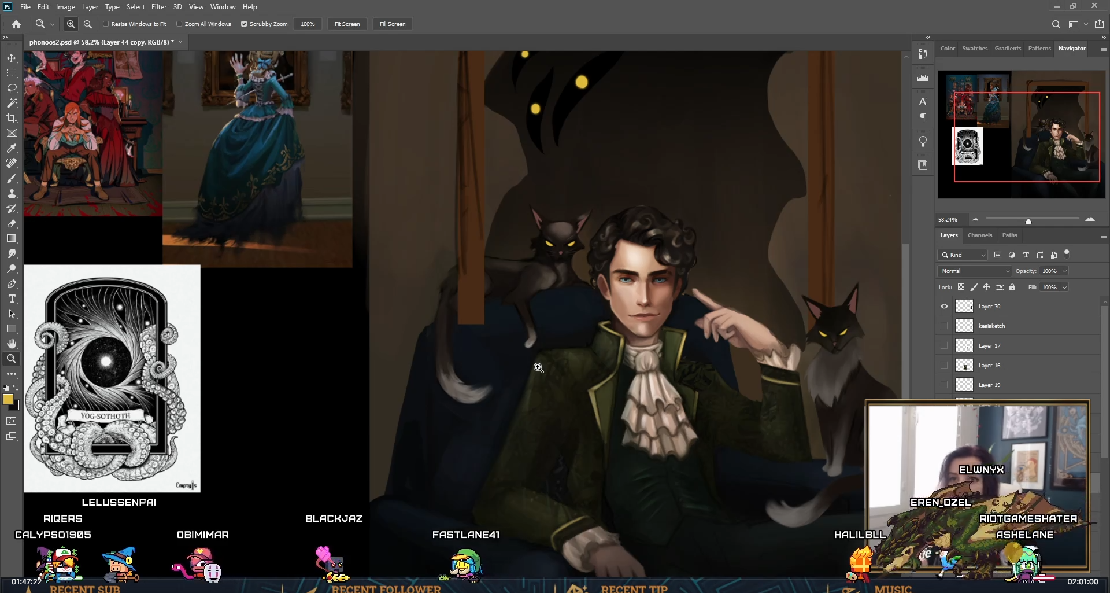
Task: Open the Navigator panel flyout menu
Action: [1103, 49]
